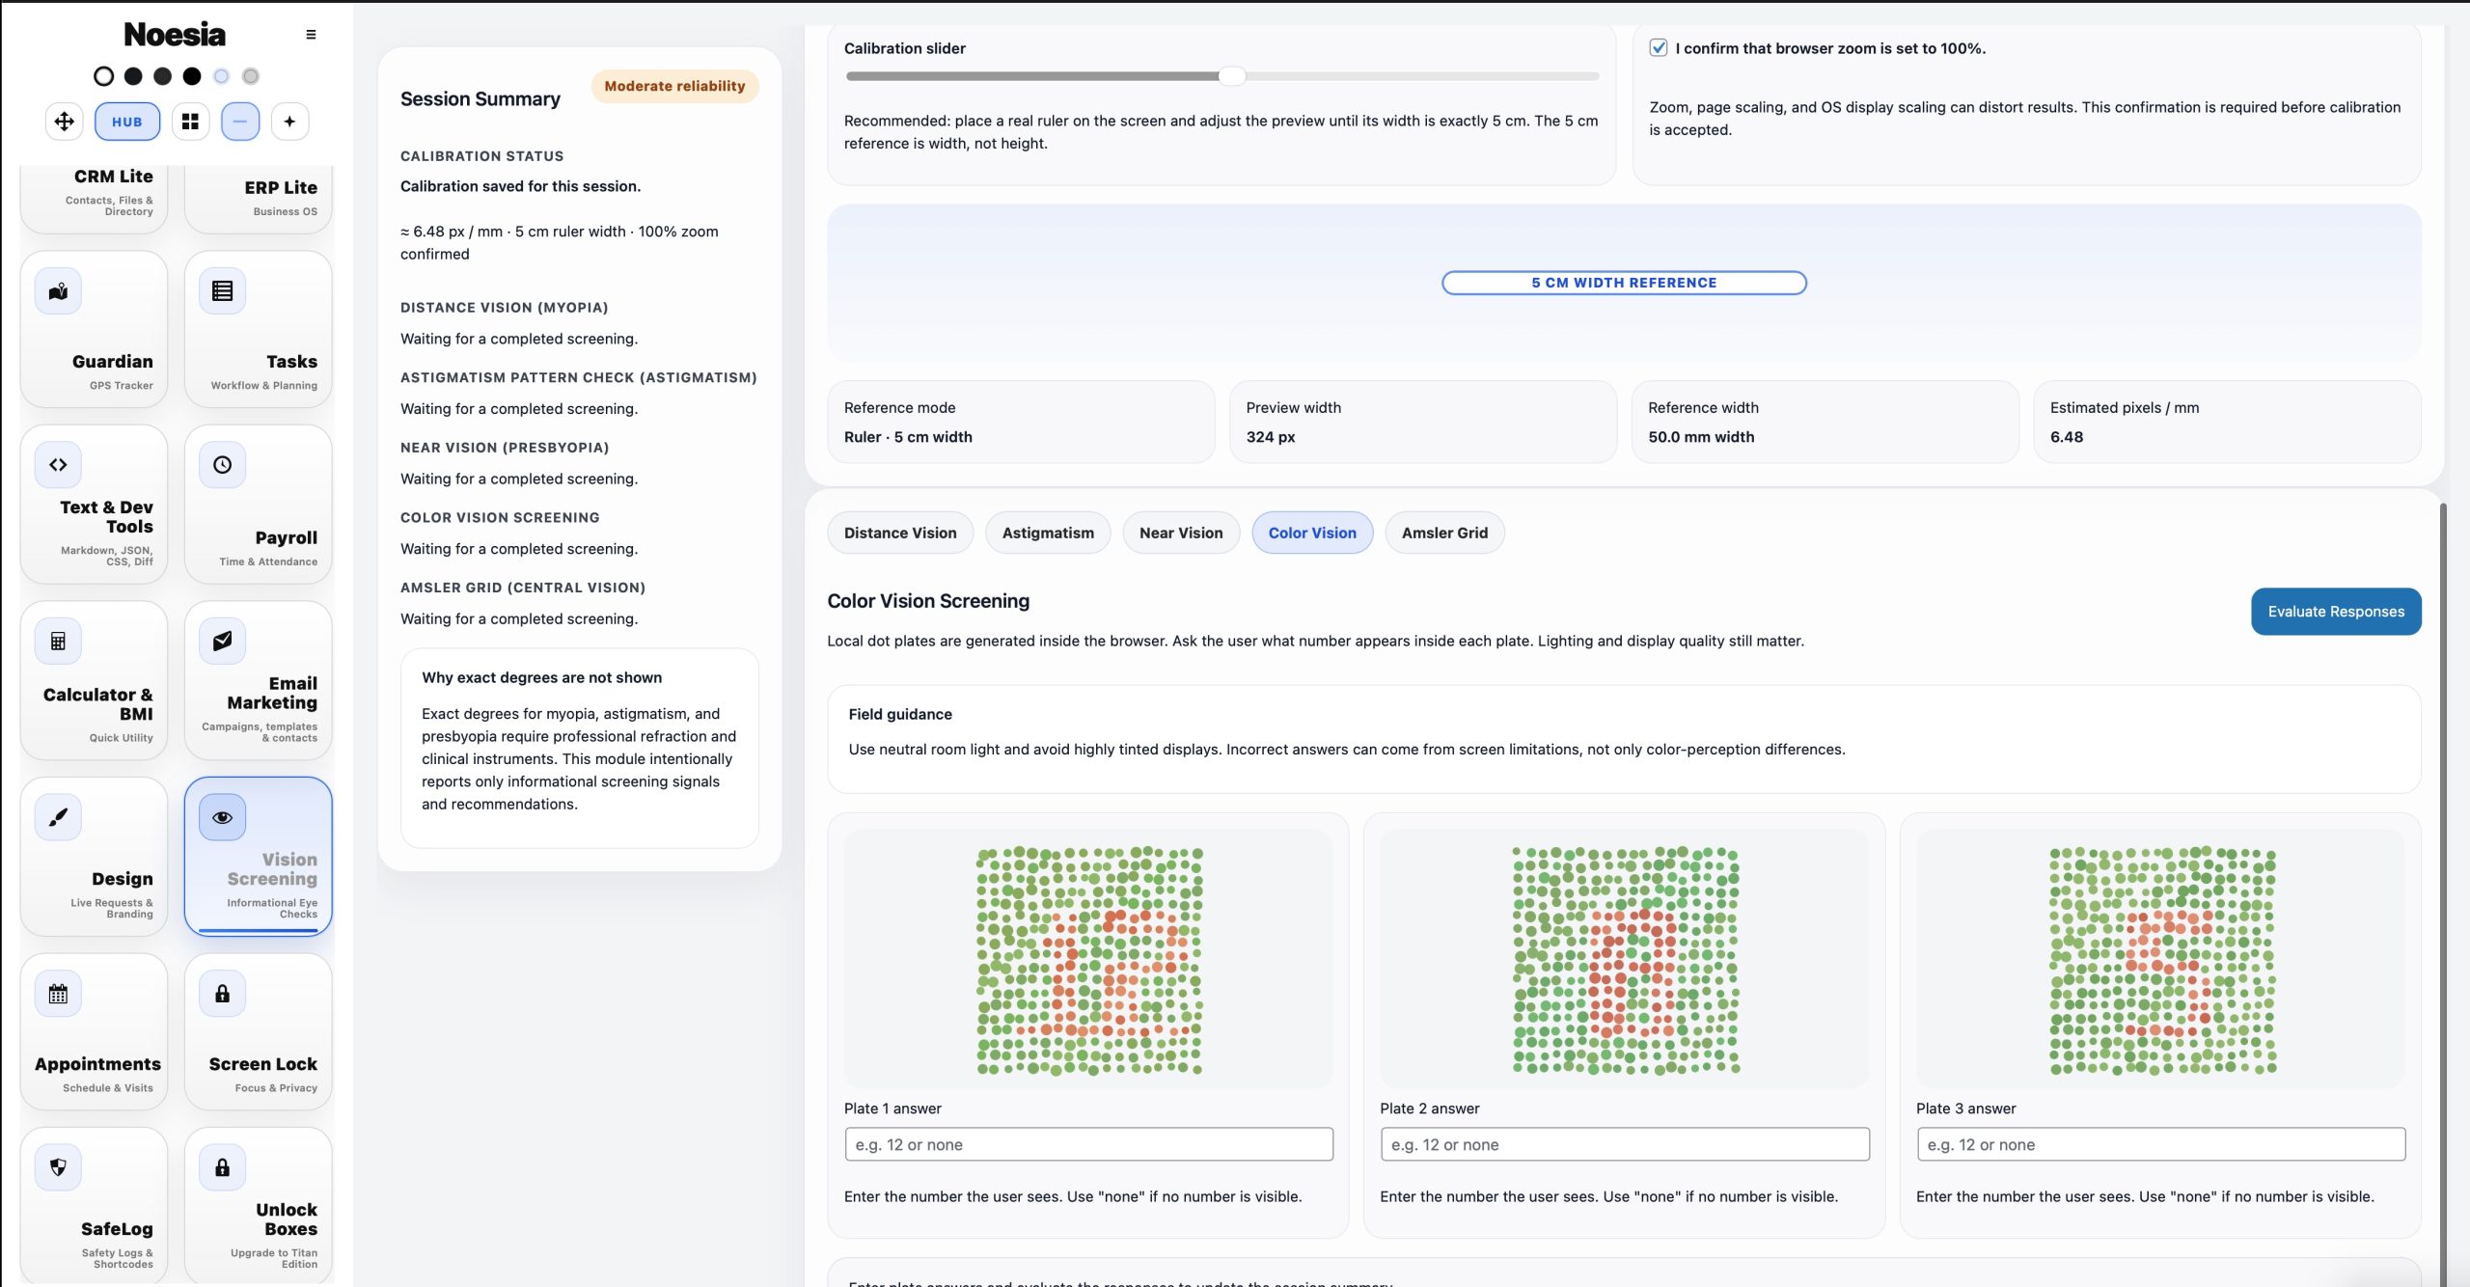Open the Screen Lock padlock icon
Viewport: 2470px width, 1287px height.
coord(222,994)
